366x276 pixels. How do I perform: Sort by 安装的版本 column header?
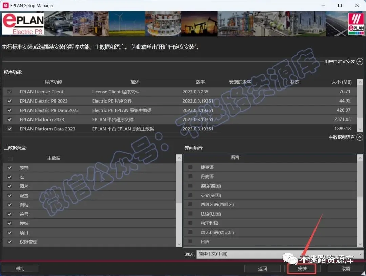click(x=240, y=82)
